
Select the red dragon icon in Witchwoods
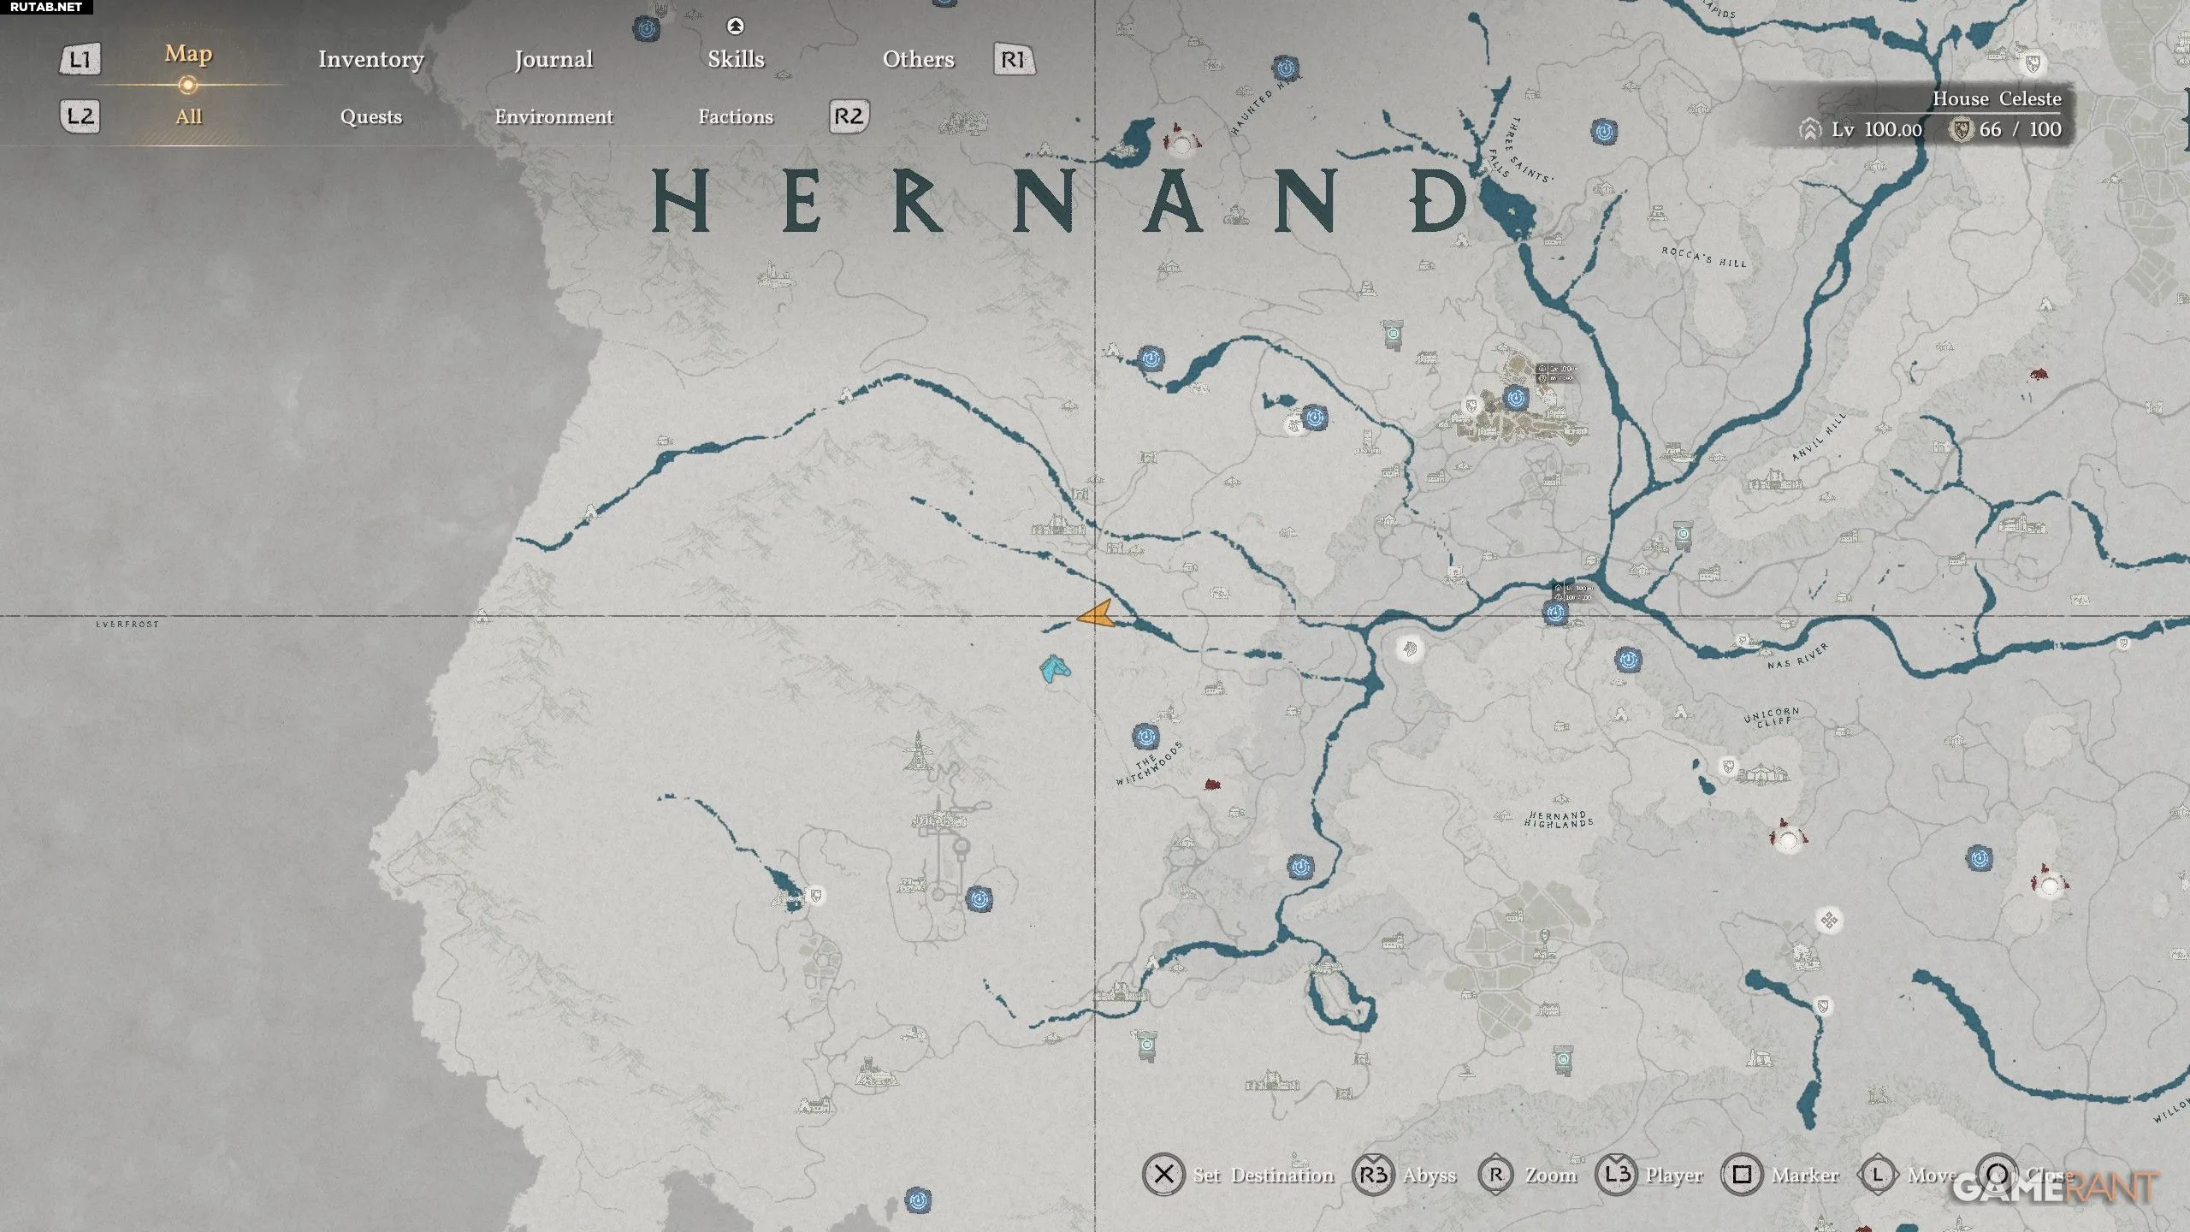coord(1211,784)
